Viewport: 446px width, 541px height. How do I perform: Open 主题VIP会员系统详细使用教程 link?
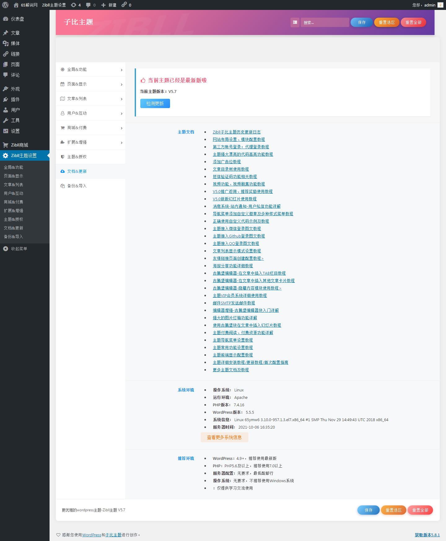[x=240, y=295]
